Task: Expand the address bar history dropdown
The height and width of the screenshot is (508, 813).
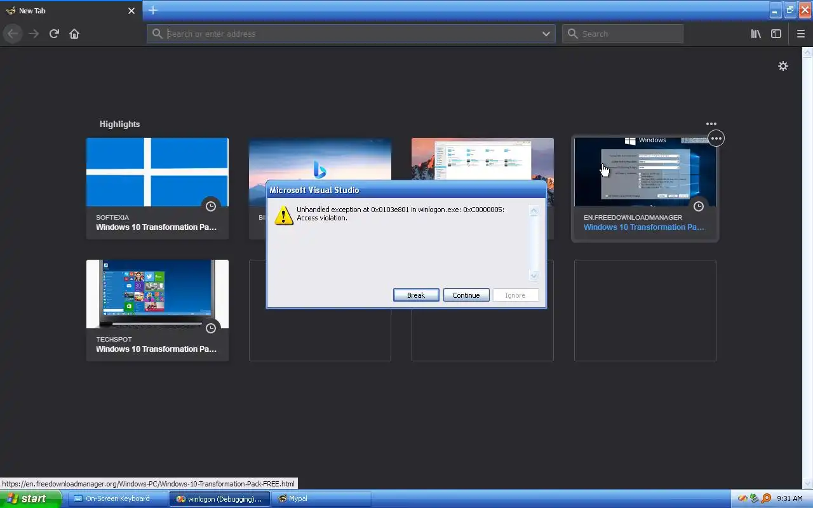Action: [x=546, y=34]
